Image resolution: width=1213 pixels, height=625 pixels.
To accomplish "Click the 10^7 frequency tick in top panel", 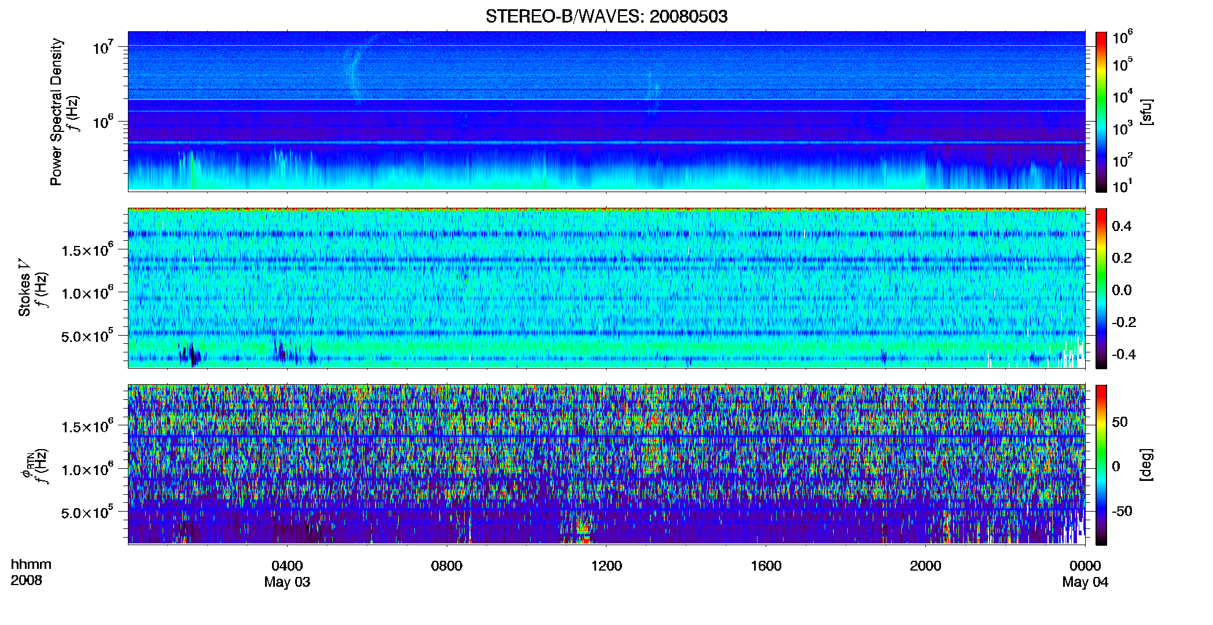I will pos(102,46).
